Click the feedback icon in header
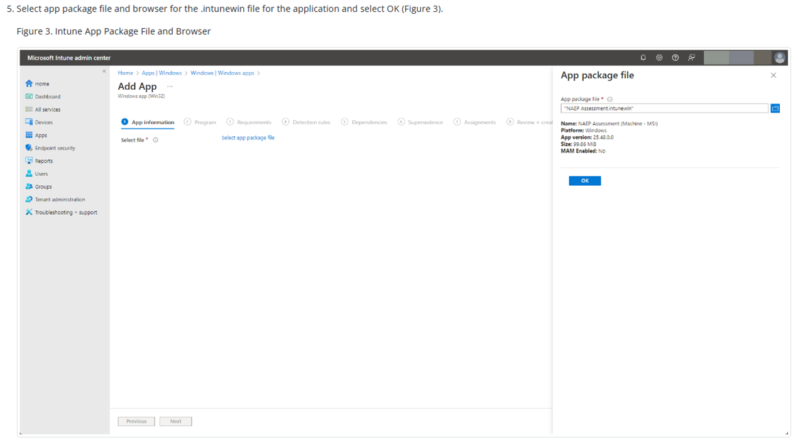 691,58
